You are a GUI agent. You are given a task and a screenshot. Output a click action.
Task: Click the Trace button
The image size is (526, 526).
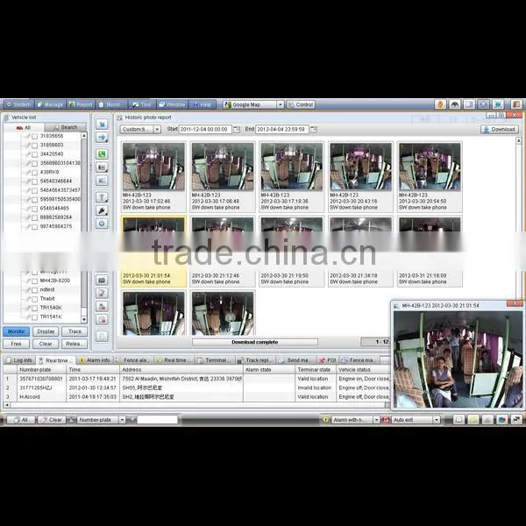coord(75,331)
